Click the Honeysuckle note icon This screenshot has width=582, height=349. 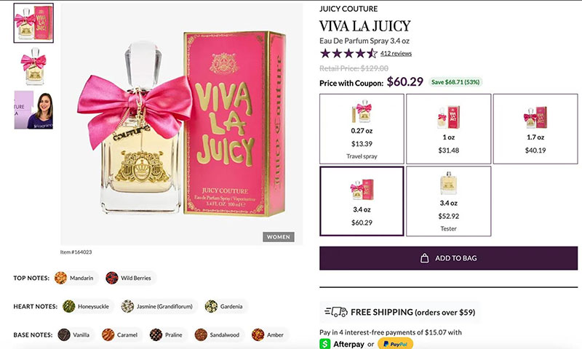coord(68,306)
